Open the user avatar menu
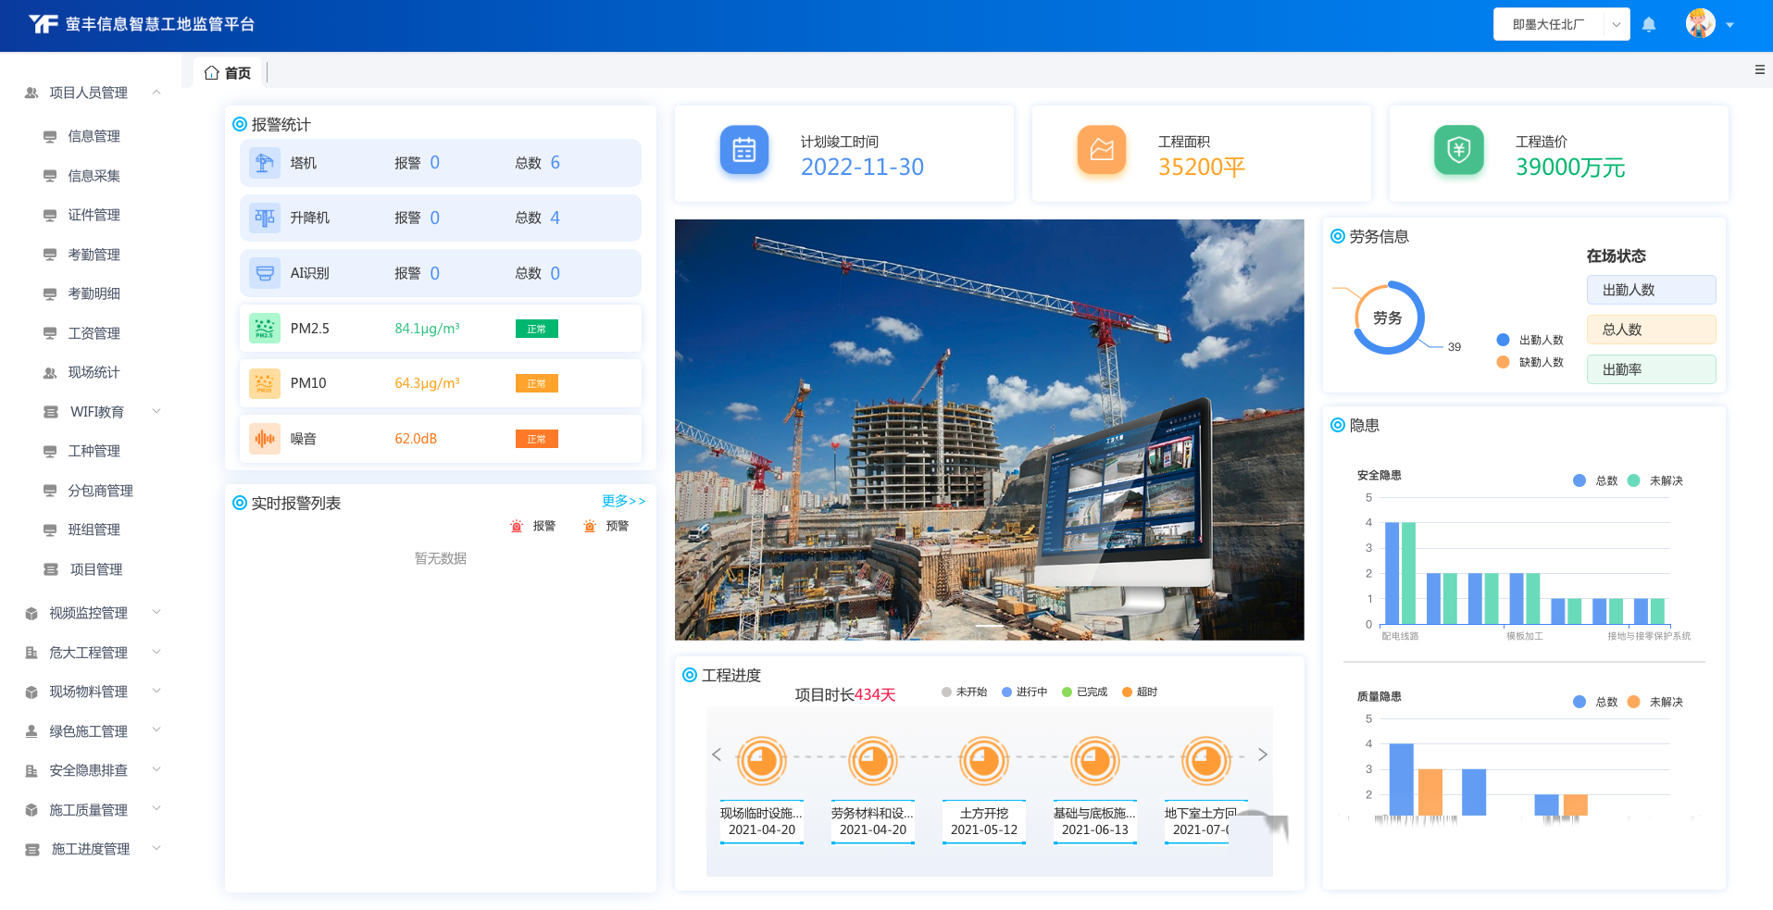This screenshot has width=1773, height=910. (x=1701, y=24)
